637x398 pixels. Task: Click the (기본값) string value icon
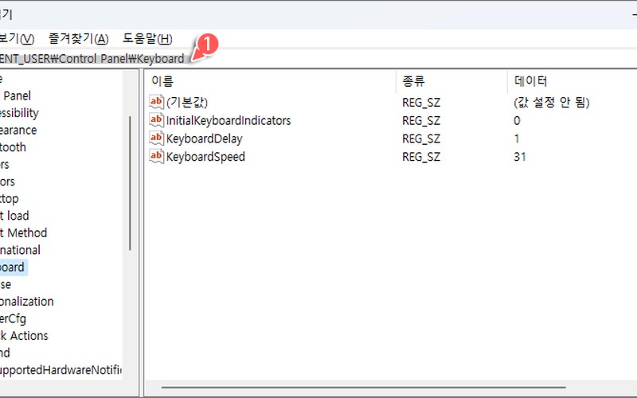(x=156, y=102)
